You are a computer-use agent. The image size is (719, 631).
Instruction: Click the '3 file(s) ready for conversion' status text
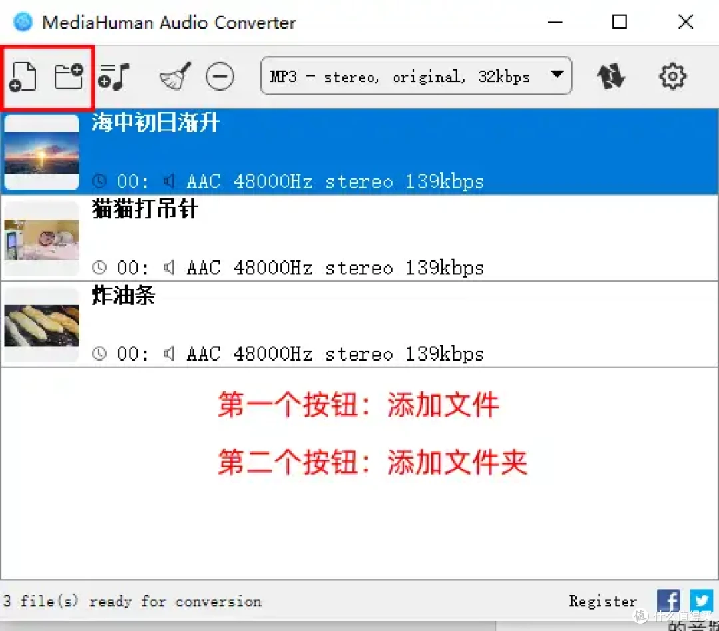[132, 601]
